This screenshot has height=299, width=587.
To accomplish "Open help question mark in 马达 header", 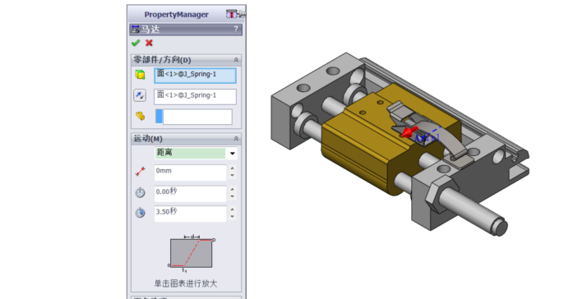I will (236, 30).
